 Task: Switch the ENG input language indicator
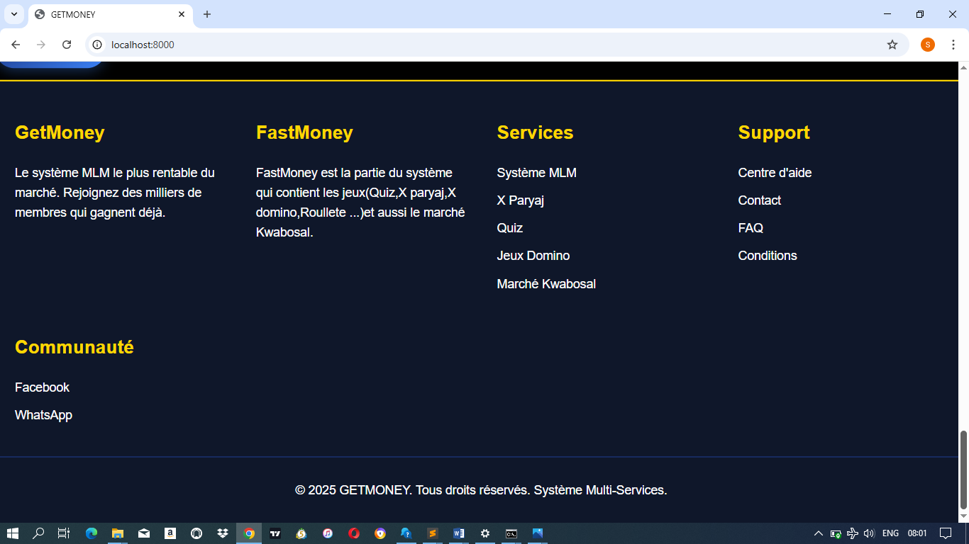pos(890,533)
